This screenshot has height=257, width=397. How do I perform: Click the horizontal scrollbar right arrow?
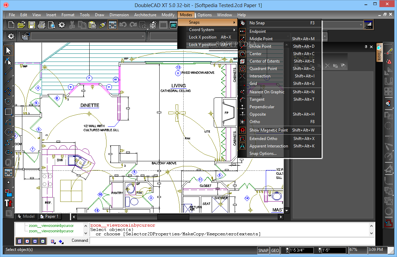[281, 217]
